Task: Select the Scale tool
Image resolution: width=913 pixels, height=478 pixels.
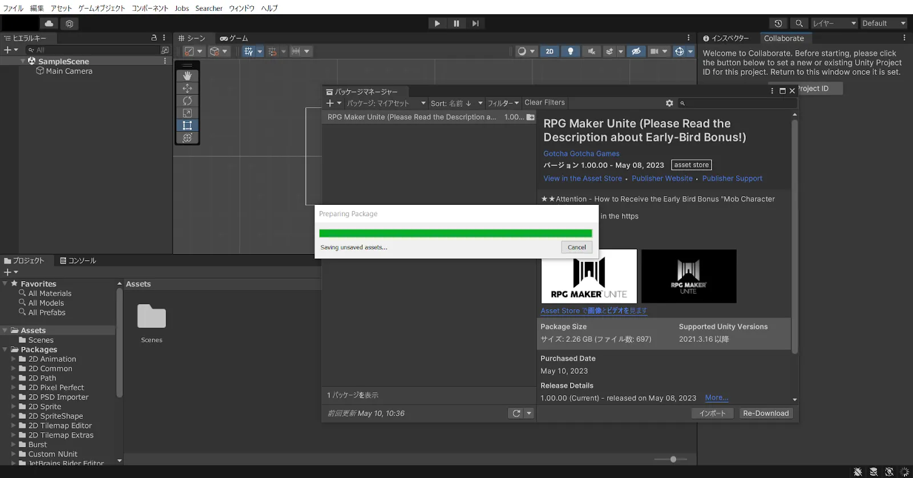Action: 187,114
